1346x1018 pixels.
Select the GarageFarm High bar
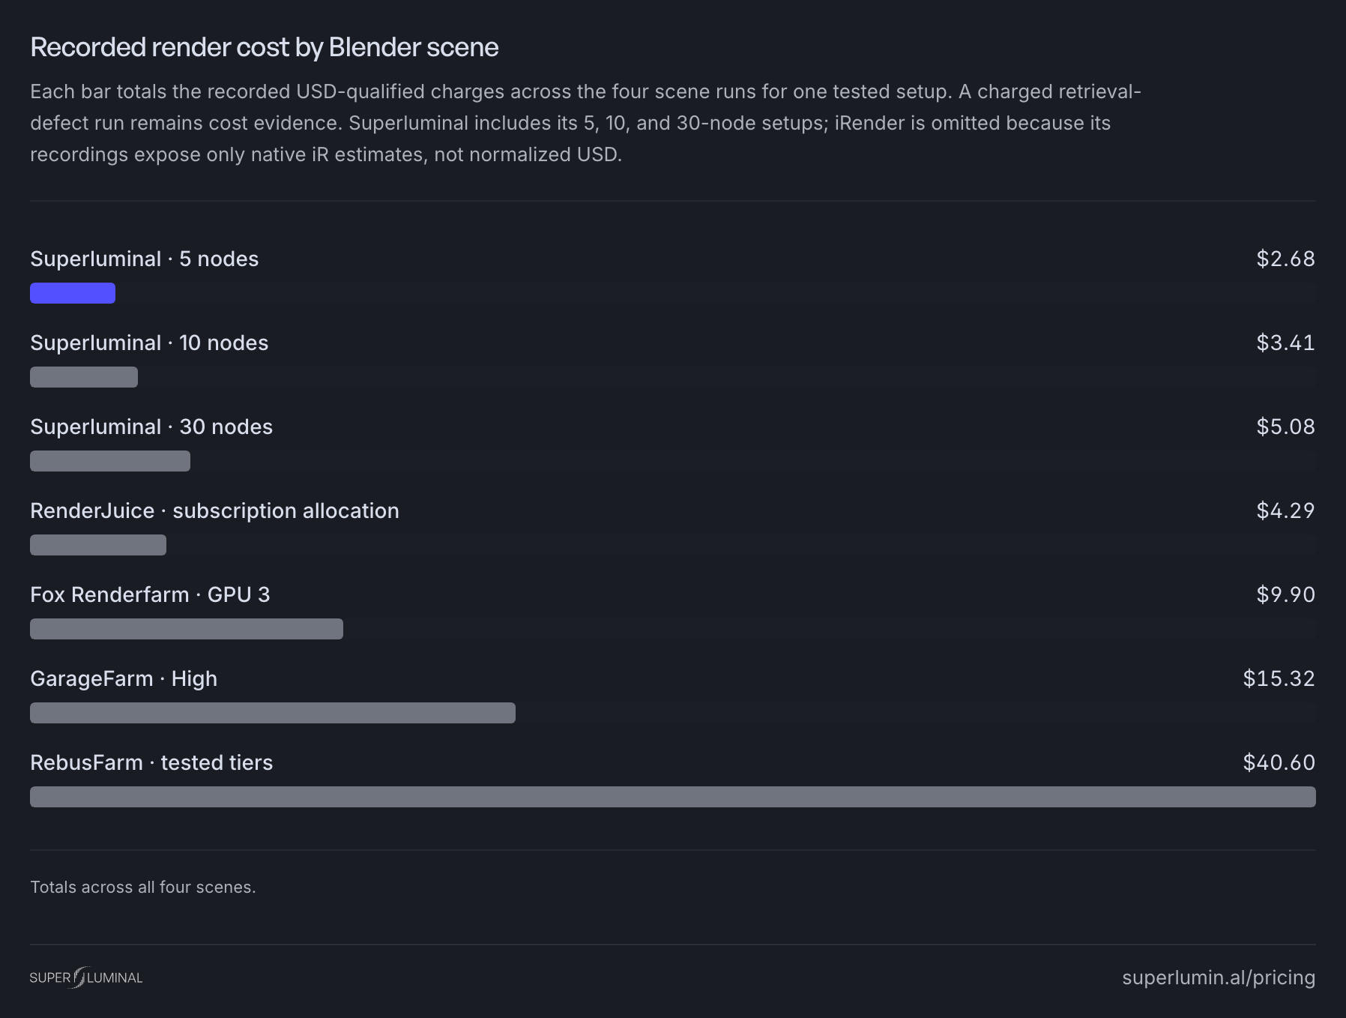pyautogui.click(x=273, y=713)
